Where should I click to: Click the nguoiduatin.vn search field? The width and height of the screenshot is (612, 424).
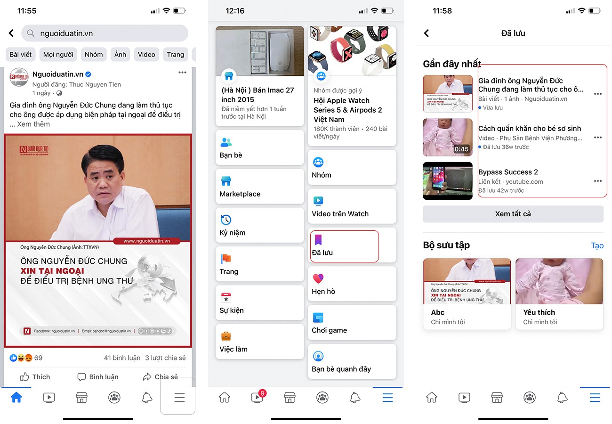pyautogui.click(x=105, y=33)
